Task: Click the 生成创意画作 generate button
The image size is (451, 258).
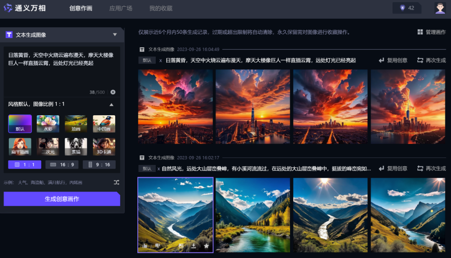Action: [x=61, y=199]
